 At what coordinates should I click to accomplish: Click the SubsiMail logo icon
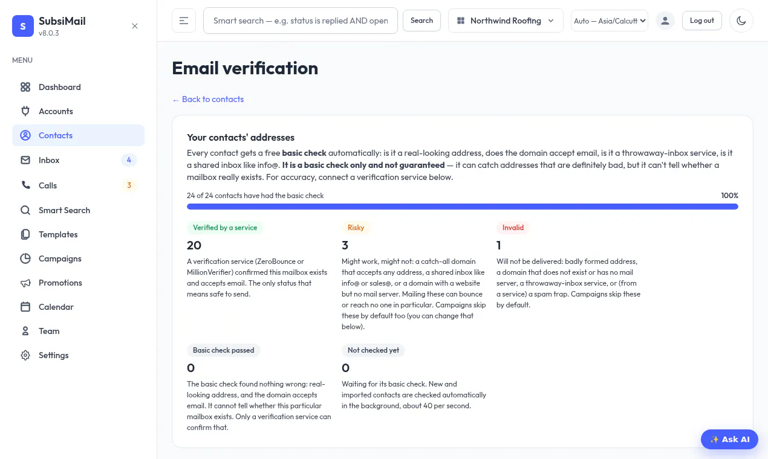coord(23,26)
